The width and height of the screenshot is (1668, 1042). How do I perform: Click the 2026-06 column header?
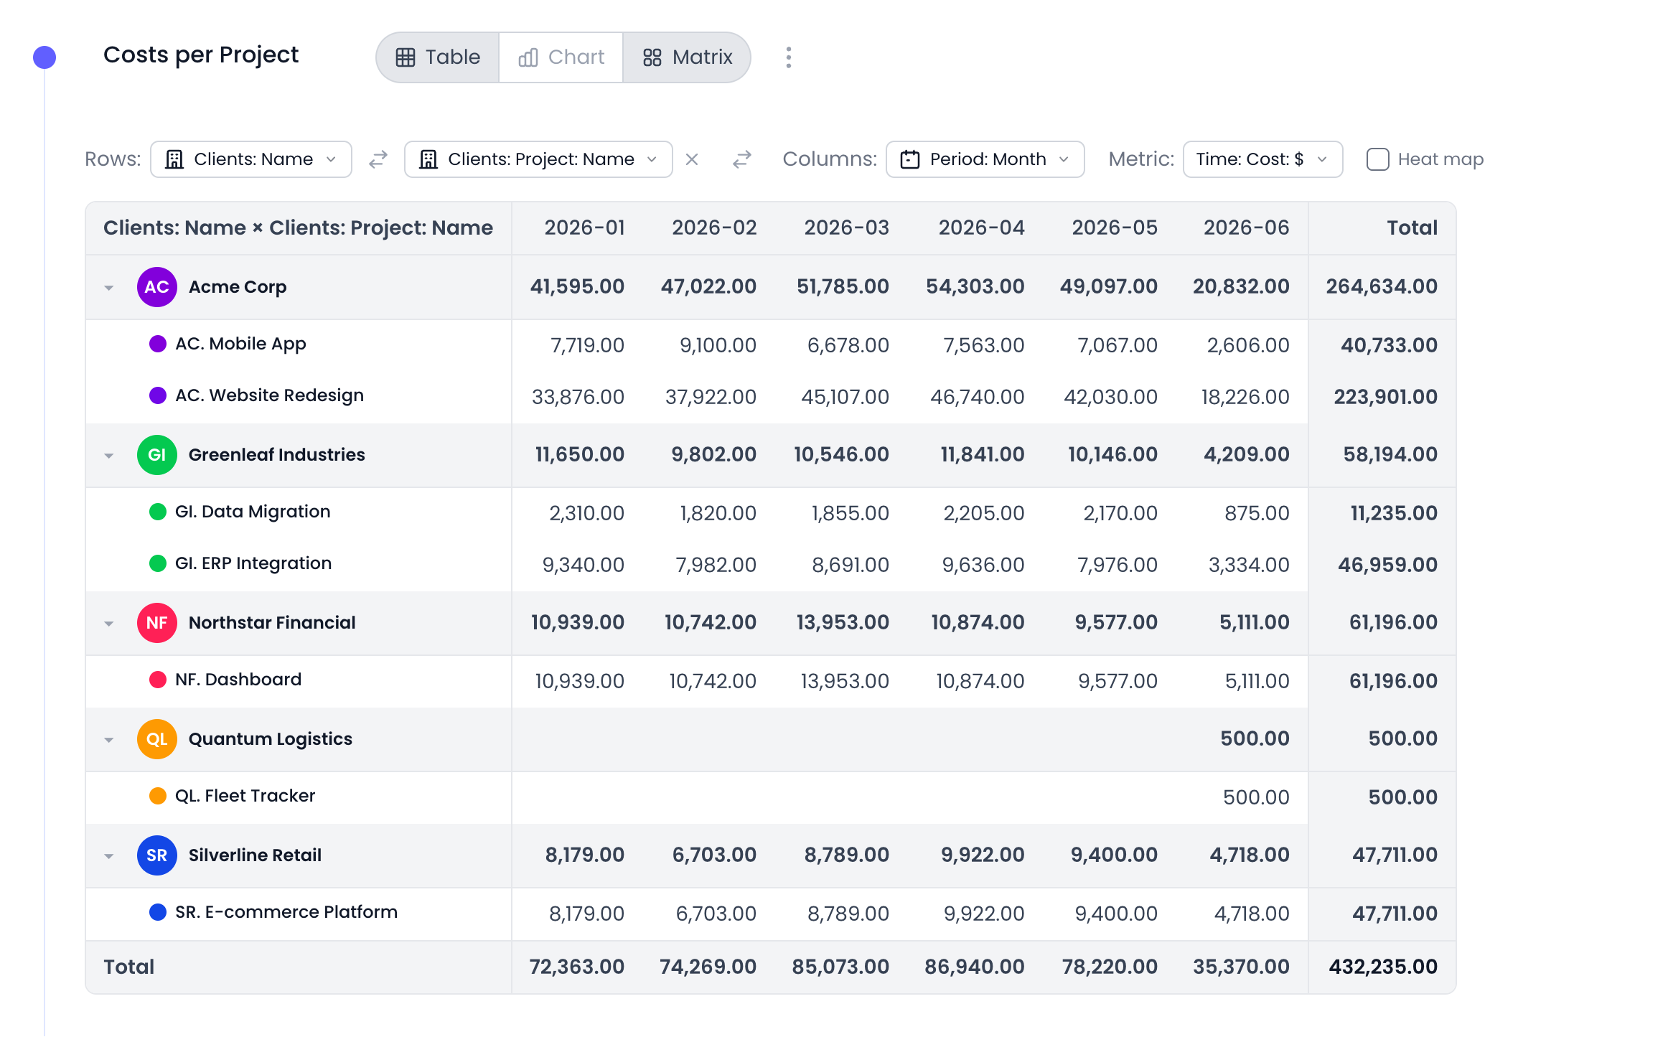1247,228
